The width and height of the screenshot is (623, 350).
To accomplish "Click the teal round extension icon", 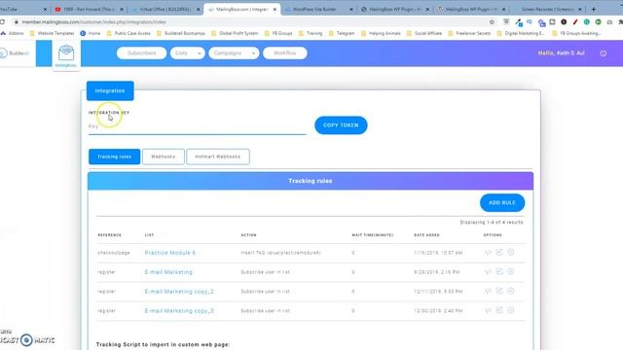I will (x=586, y=22).
